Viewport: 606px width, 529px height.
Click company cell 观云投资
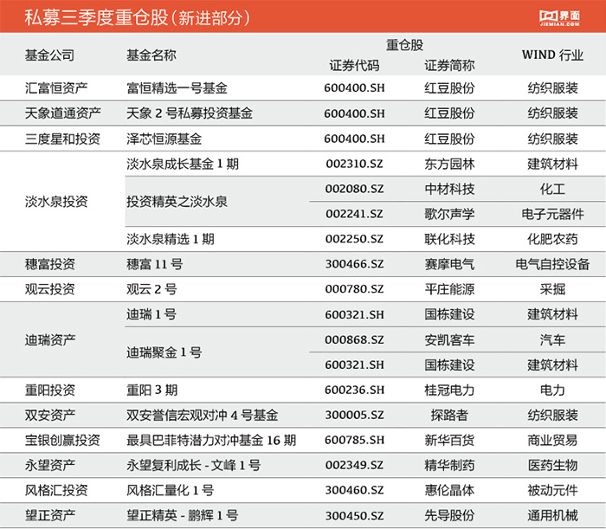(50, 289)
